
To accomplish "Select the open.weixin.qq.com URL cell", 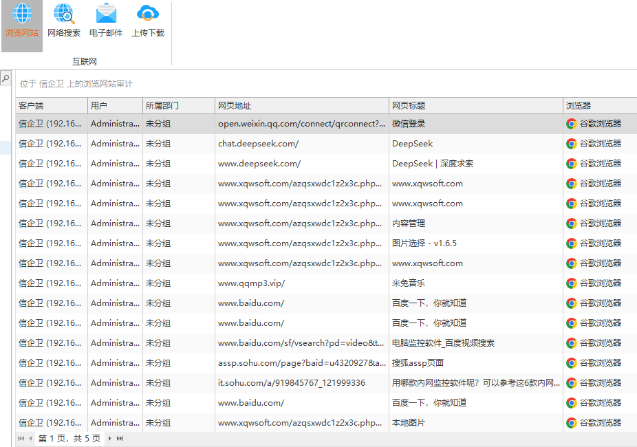I will click(301, 124).
